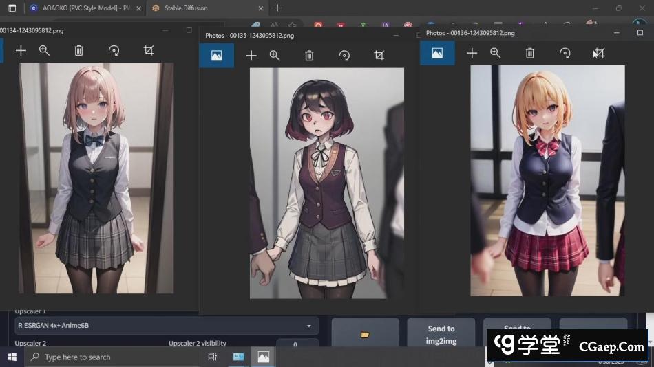The height and width of the screenshot is (367, 654).
Task: Click the Windows taskbar search box
Action: (110, 357)
